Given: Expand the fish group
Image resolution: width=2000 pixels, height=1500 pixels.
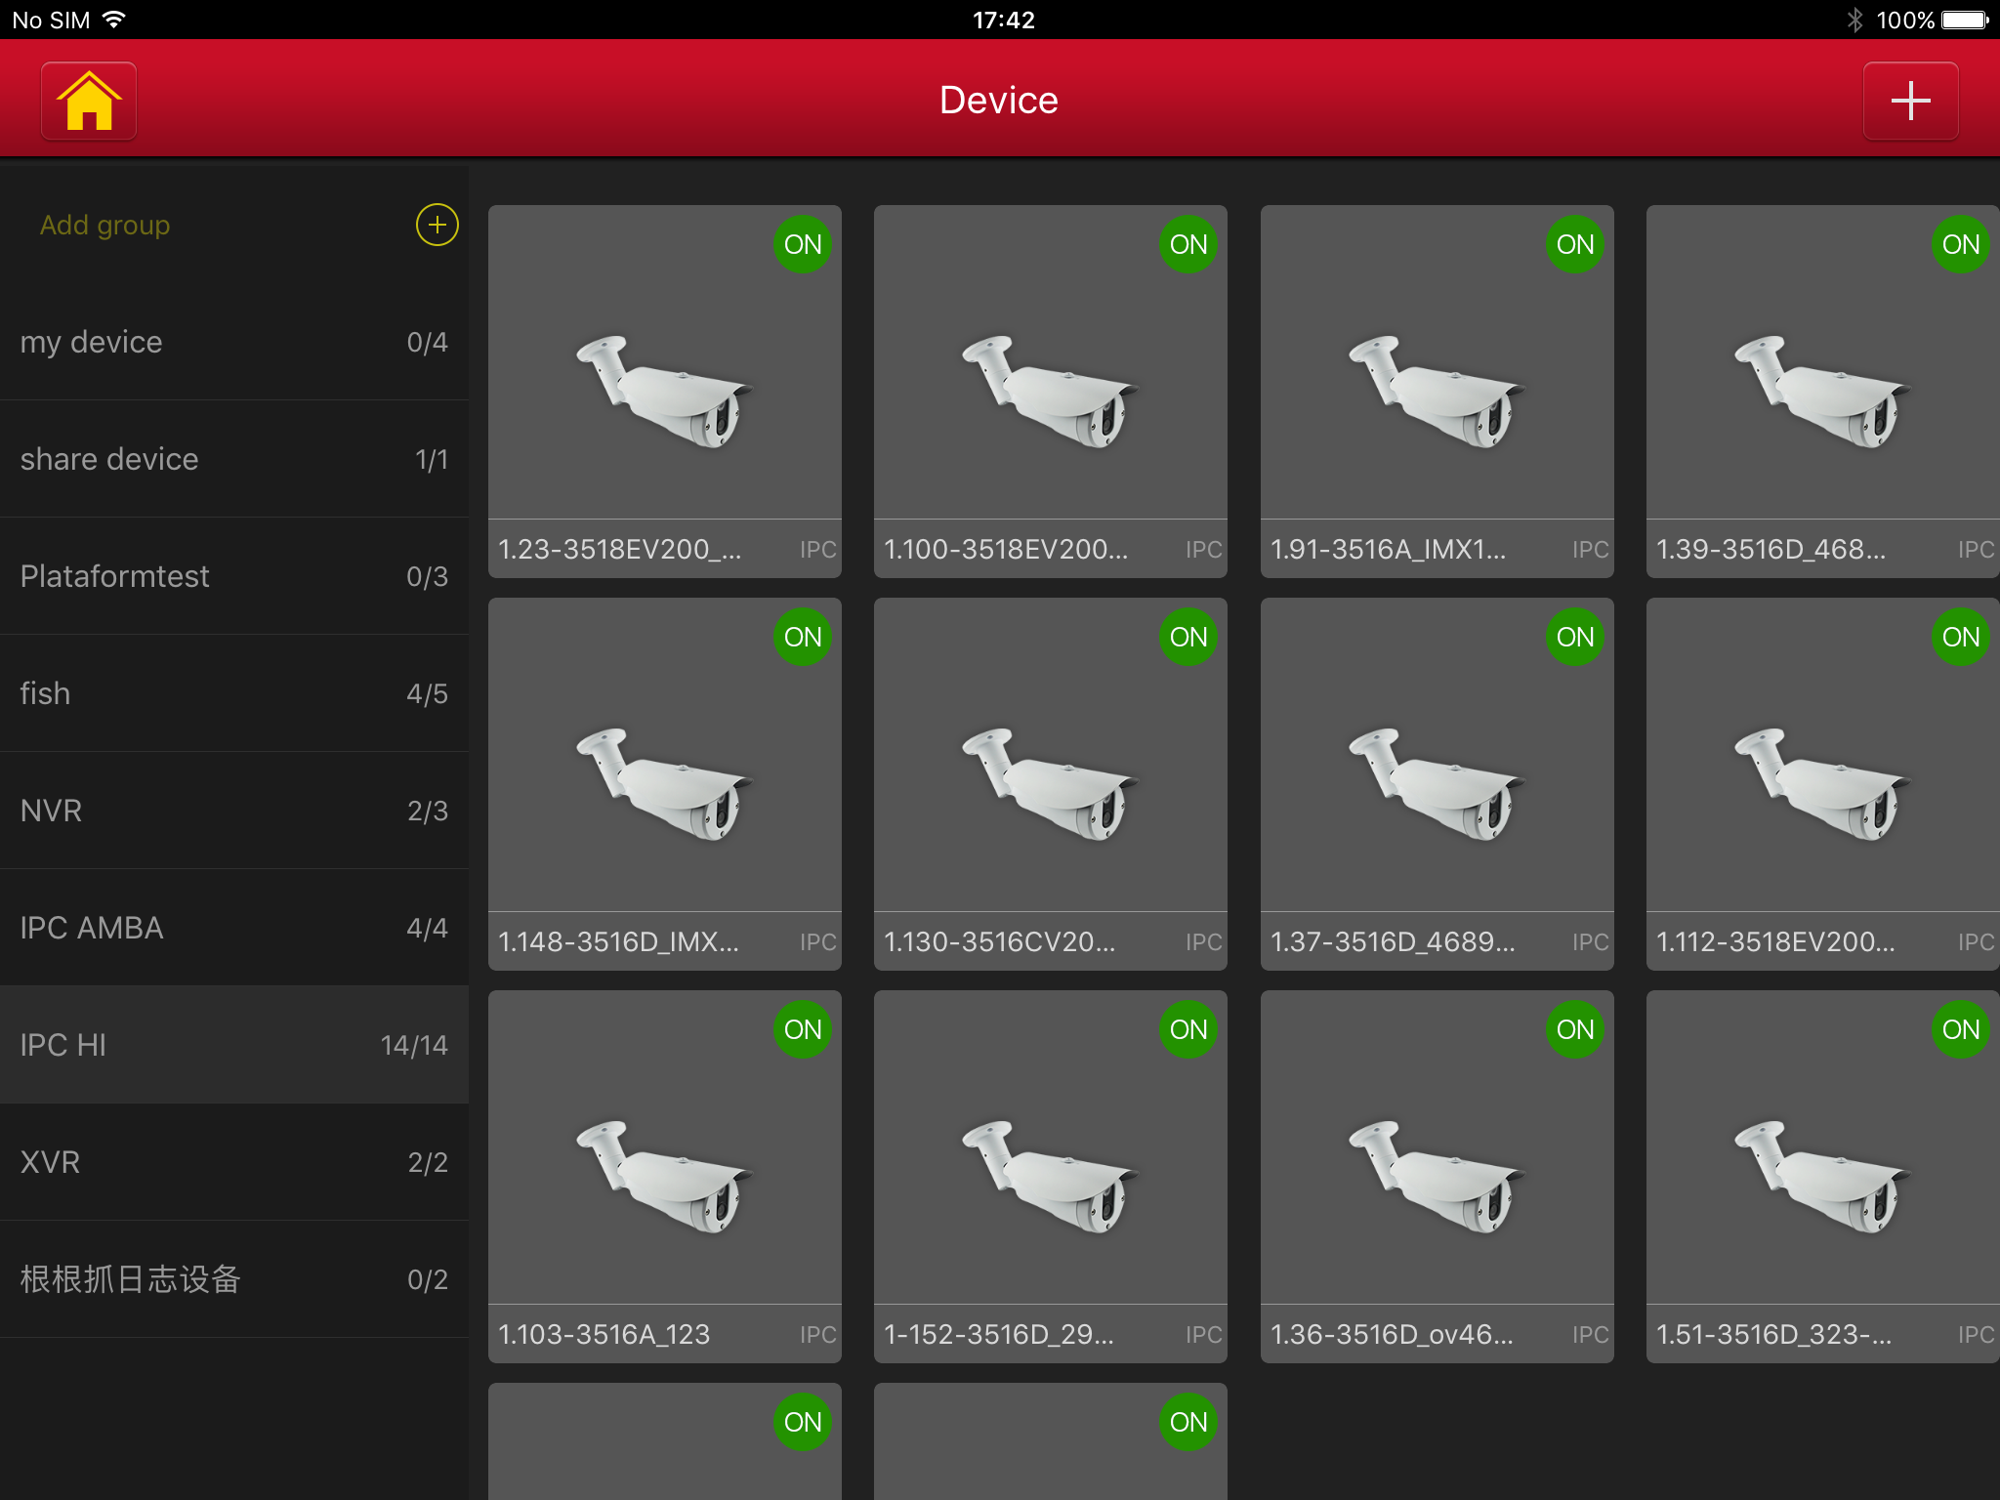Looking at the screenshot, I should click(234, 693).
